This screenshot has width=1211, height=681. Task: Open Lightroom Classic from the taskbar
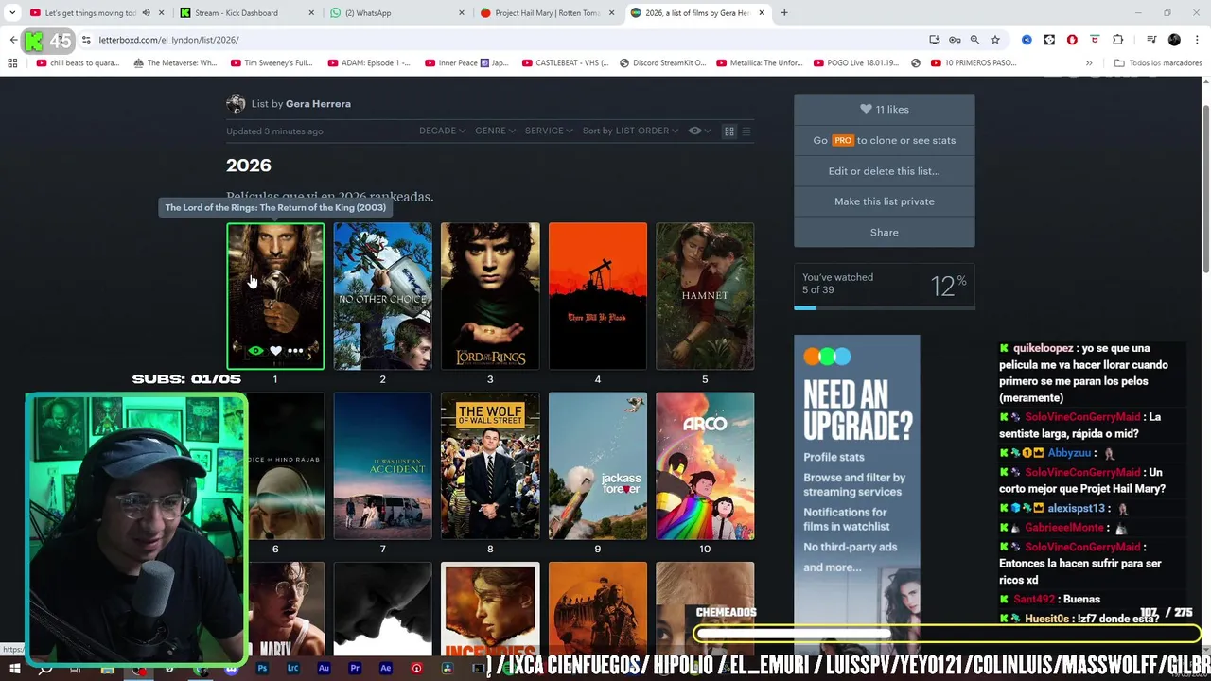pos(292,669)
